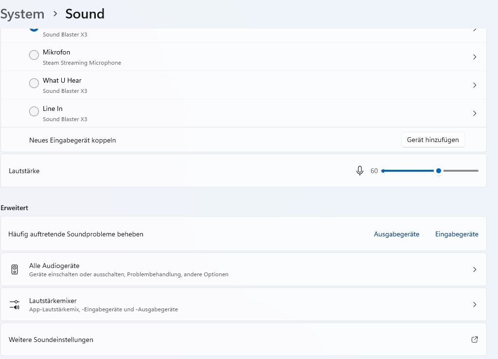The image size is (498, 359).
Task: Expand Mikrofon device details chevron
Action: [x=475, y=57]
